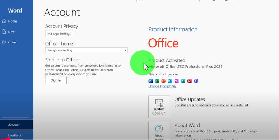Select the Account sidebar entry
Image resolution: width=279 pixels, height=140 pixels.
tap(17, 125)
